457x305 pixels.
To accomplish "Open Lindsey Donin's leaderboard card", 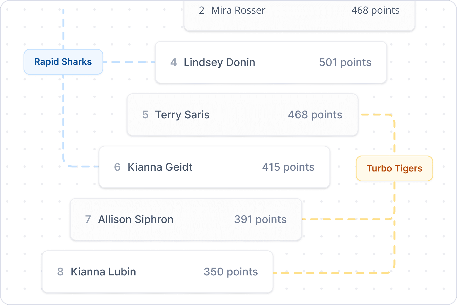I will click(271, 62).
